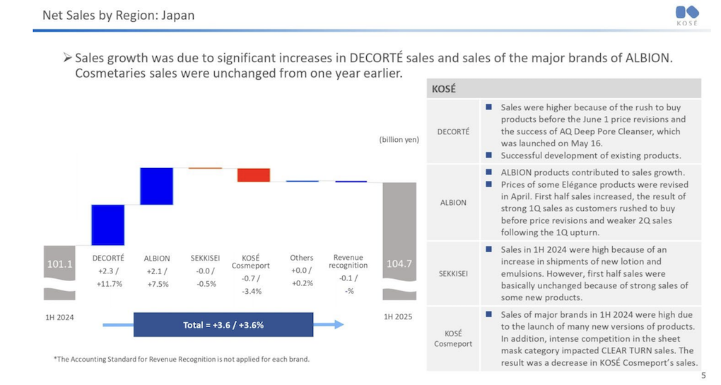
Task: Click the KOSÉ logo in top corner
Action: tap(687, 16)
